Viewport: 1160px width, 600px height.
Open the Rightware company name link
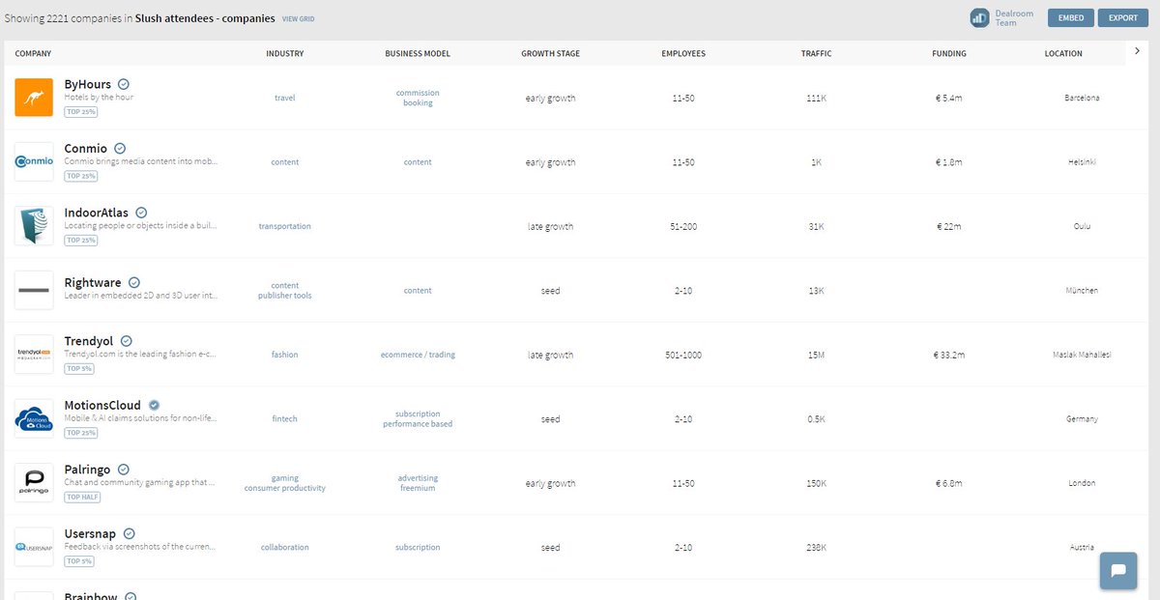pyautogui.click(x=93, y=282)
